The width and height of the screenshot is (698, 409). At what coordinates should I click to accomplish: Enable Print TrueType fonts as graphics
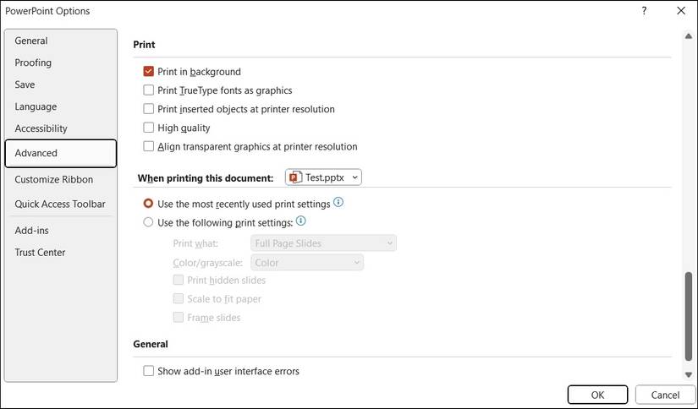coord(149,90)
